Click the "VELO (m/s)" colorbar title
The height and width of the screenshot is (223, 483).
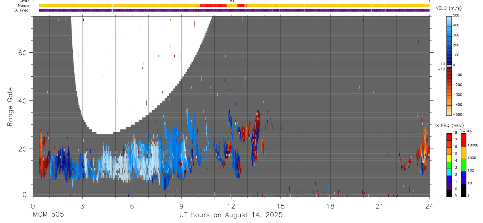(x=449, y=8)
